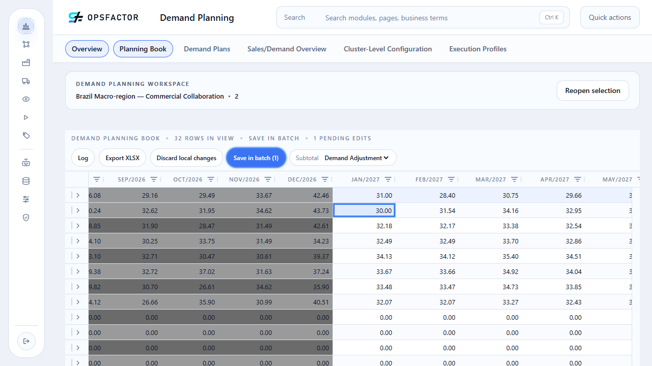Focus the search modules input field
Screen dimensions: 652x366
point(428,18)
